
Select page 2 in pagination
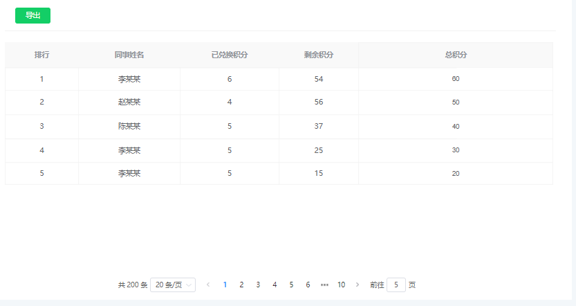(x=241, y=285)
